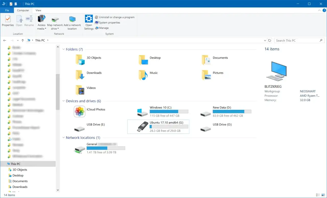Viewport: 327px width, 198px height.
Task: Select the Videos folder icon
Action: [80, 90]
